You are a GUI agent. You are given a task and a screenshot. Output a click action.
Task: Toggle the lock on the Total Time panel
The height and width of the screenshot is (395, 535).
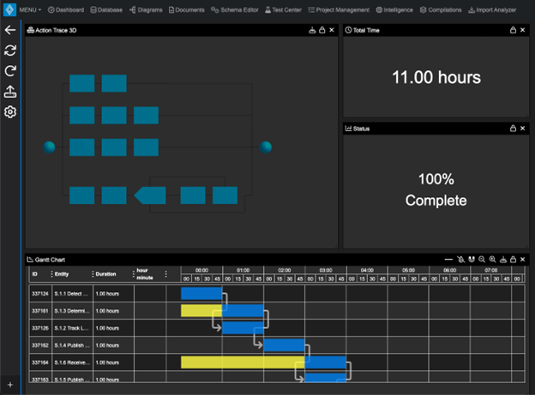[513, 30]
